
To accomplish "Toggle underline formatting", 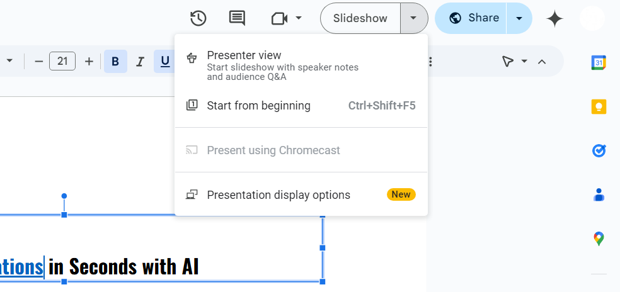I will (x=164, y=61).
